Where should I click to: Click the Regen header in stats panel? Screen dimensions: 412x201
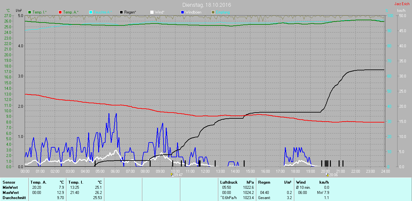[x=264, y=182]
